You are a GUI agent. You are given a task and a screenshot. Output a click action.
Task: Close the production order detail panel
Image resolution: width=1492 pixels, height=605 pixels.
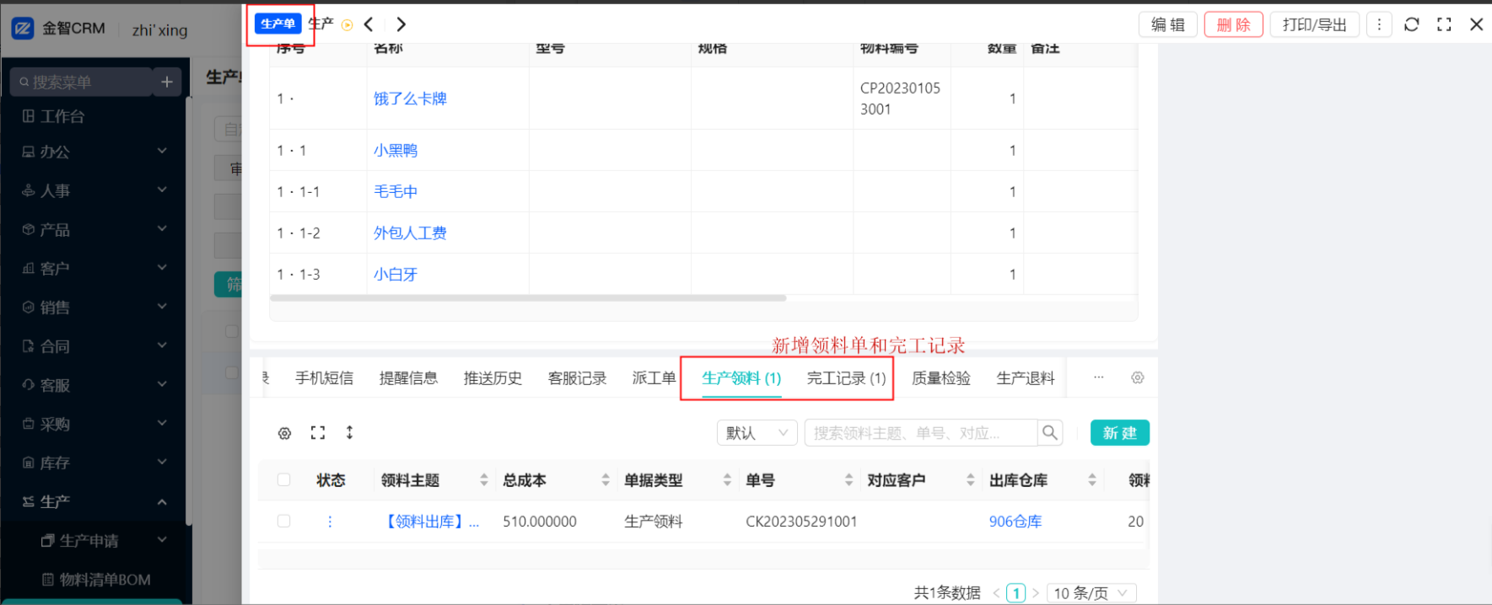1476,24
